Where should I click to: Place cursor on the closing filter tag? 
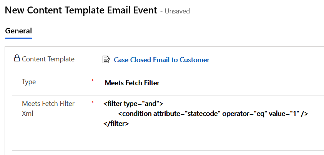pos(116,124)
